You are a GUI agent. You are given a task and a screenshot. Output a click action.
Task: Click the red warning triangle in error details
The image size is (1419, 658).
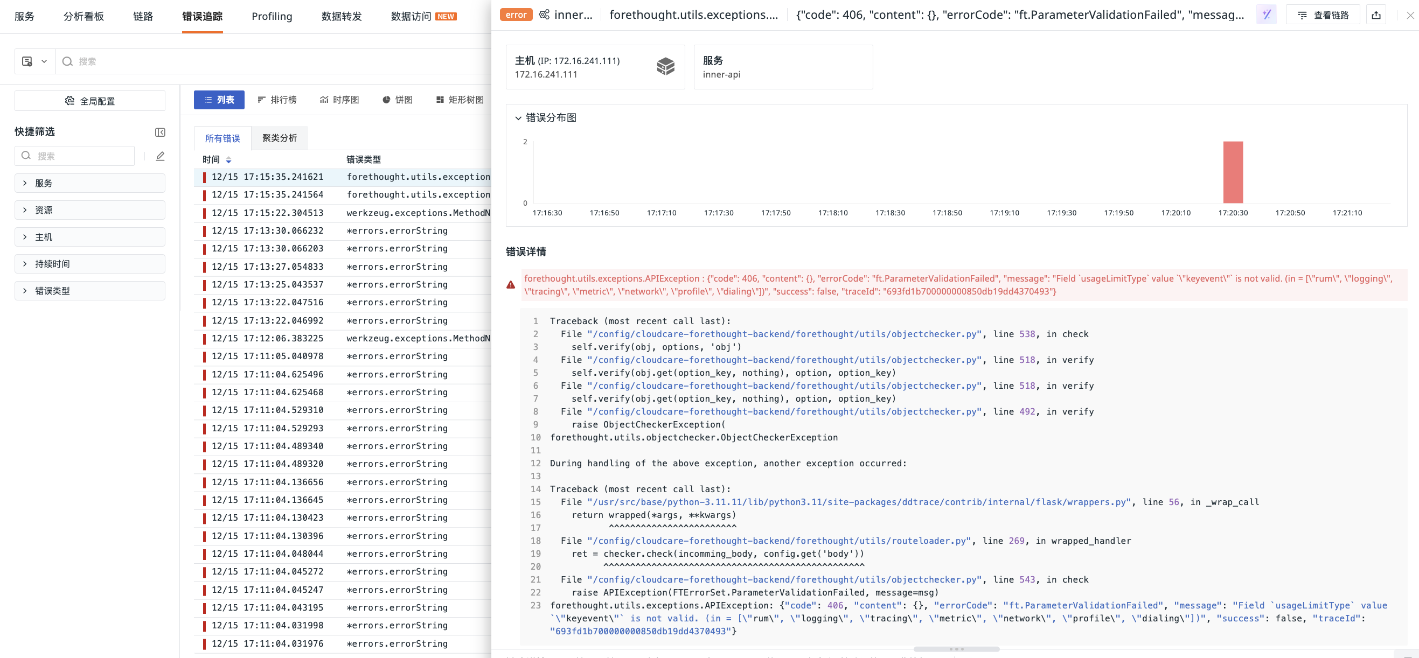point(511,285)
